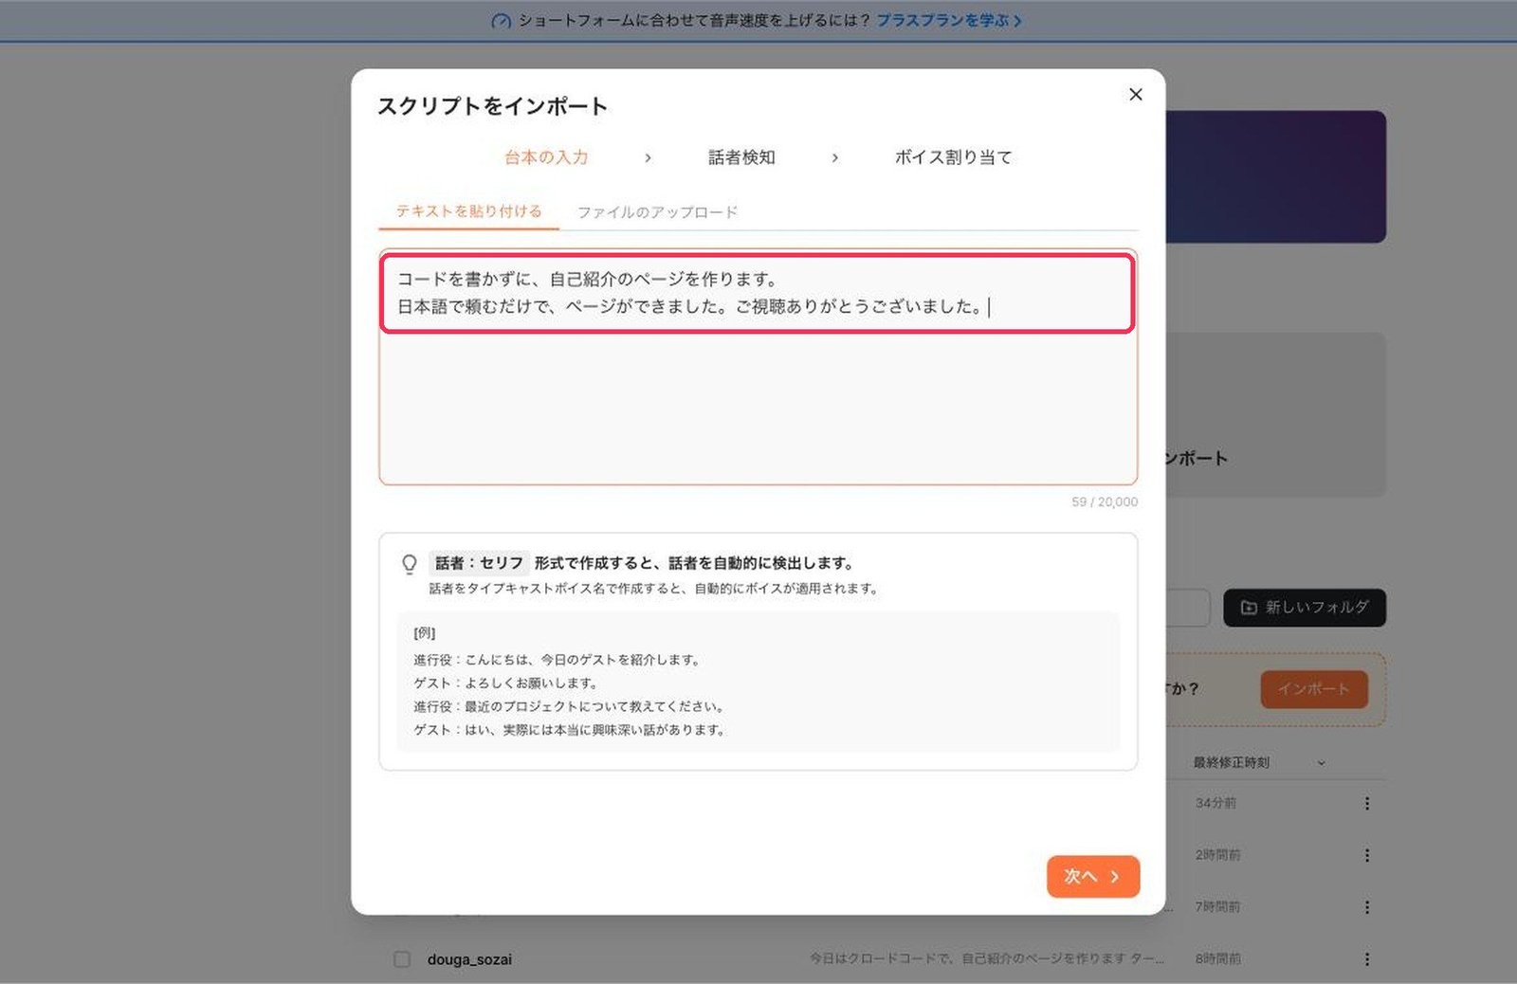
Task: Create a folder with 新しいフォルダ button
Action: [x=1305, y=608]
